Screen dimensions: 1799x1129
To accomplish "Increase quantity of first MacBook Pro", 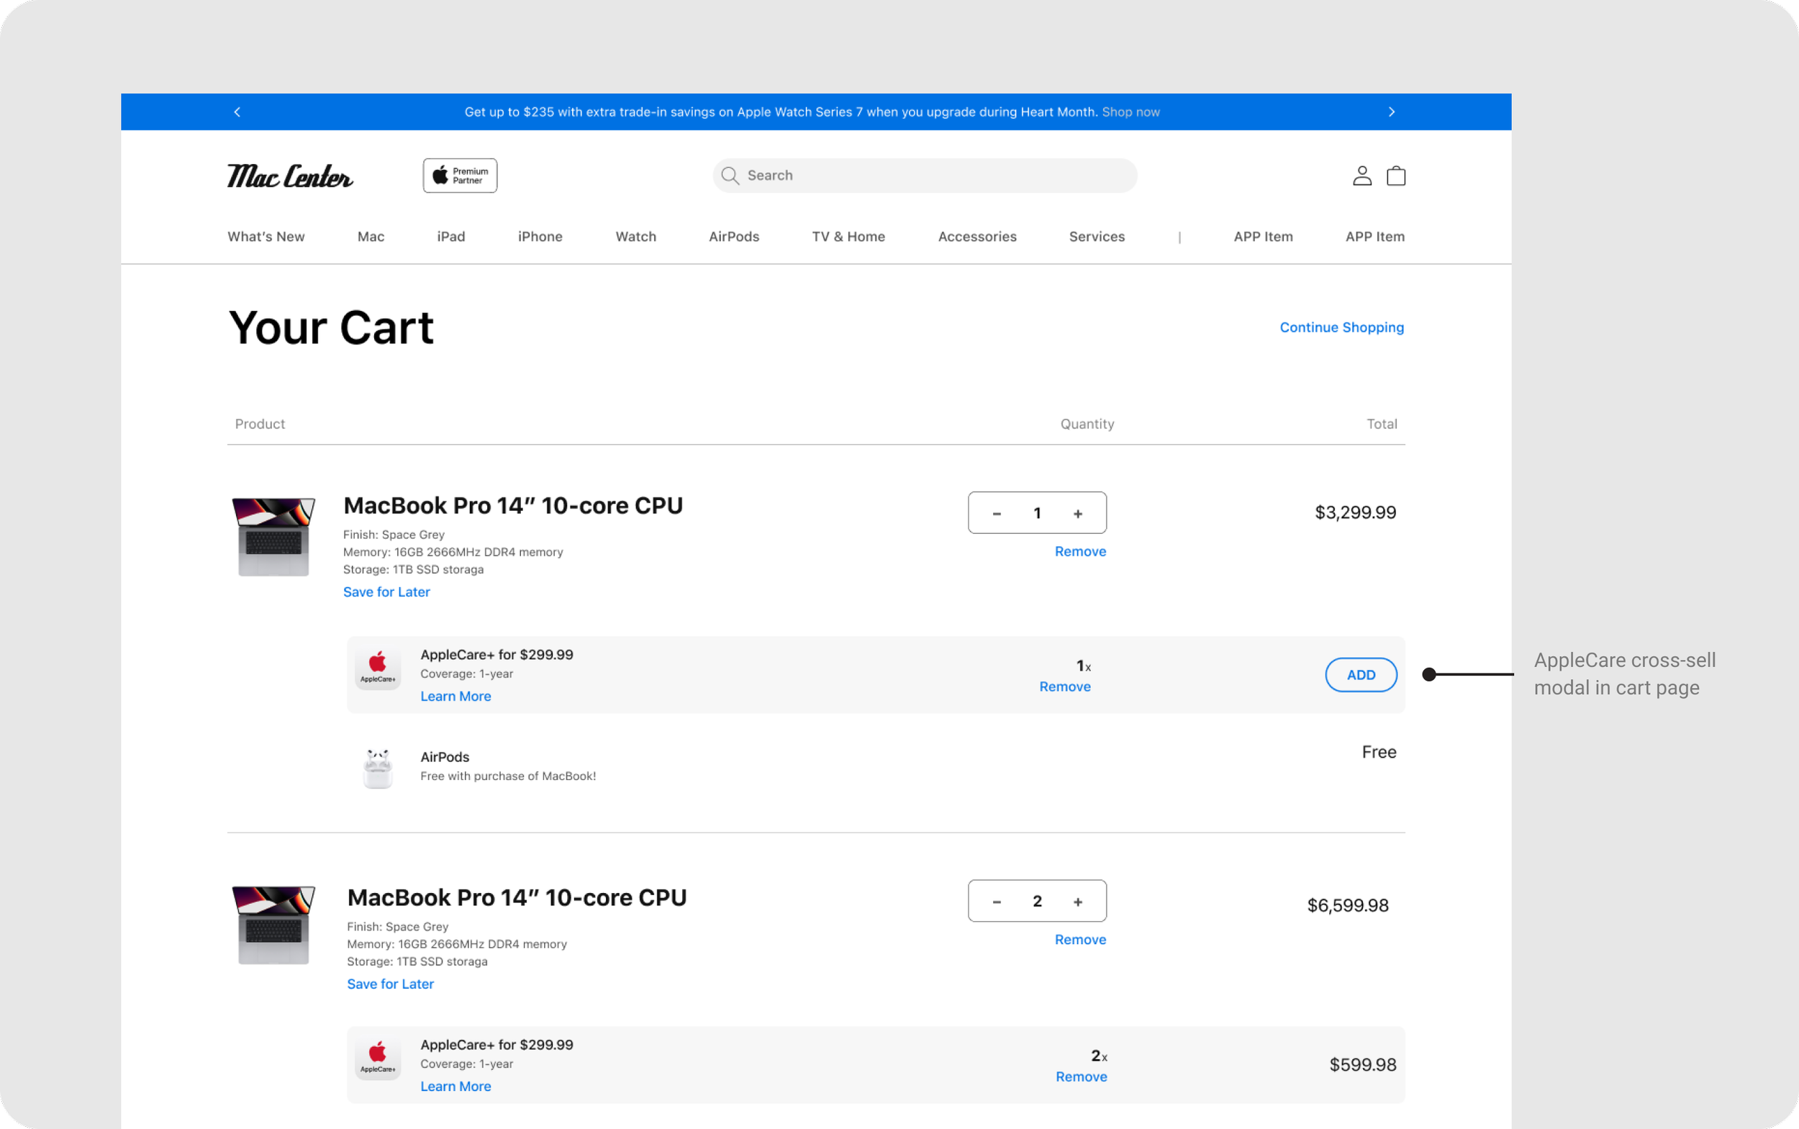I will pos(1078,514).
